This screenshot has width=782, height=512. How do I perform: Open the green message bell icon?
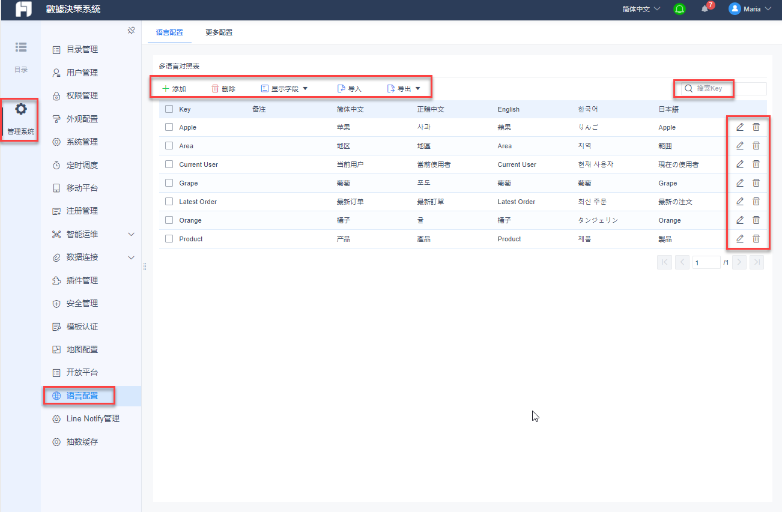click(679, 9)
